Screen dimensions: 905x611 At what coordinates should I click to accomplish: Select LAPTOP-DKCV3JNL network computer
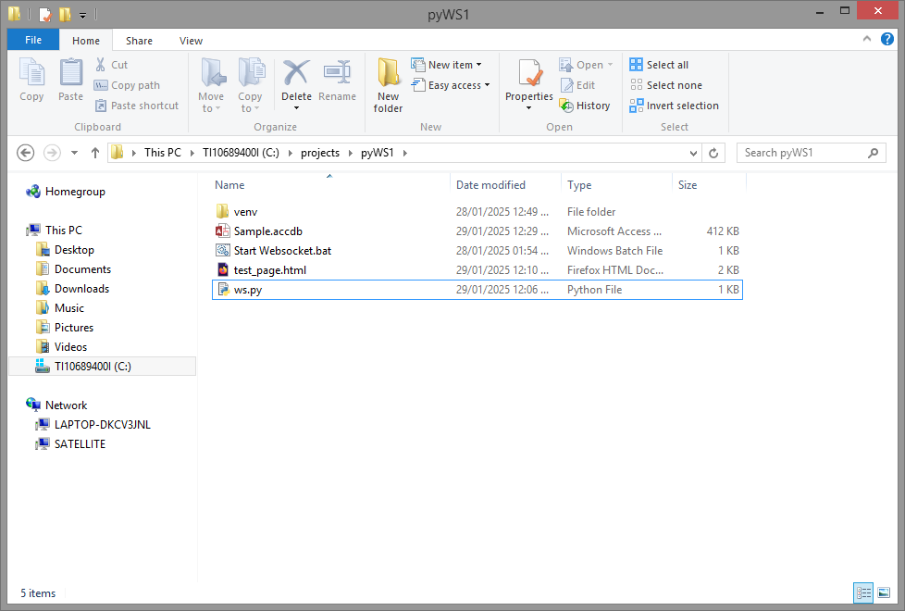click(93, 425)
